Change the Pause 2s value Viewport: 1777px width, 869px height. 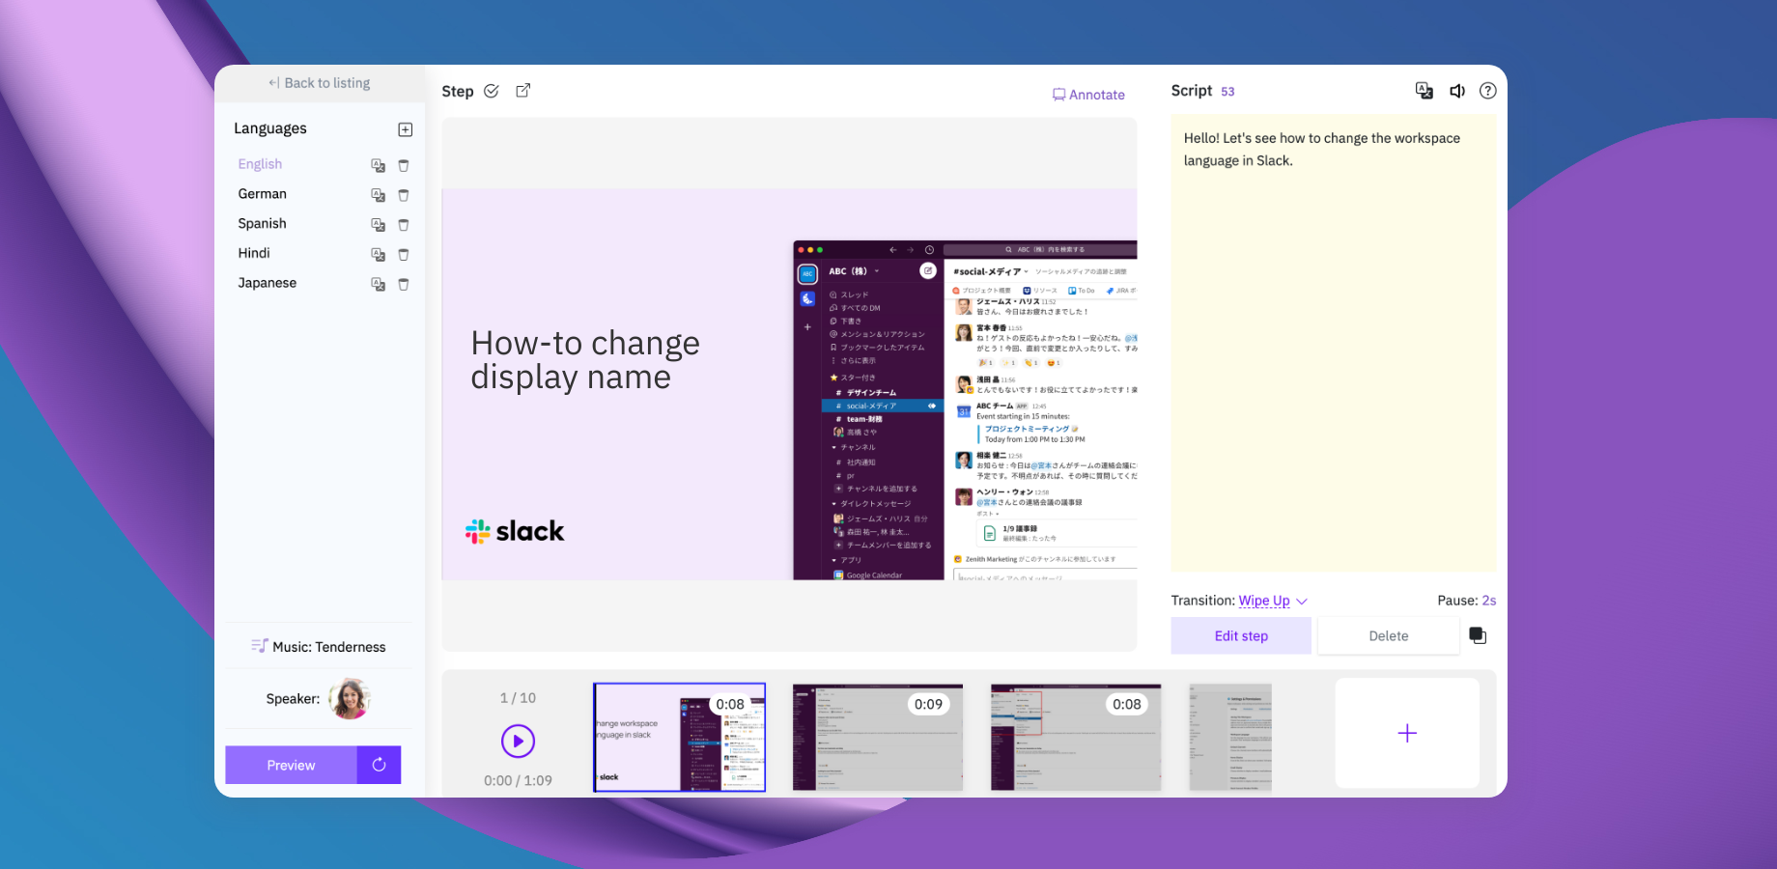click(x=1489, y=601)
